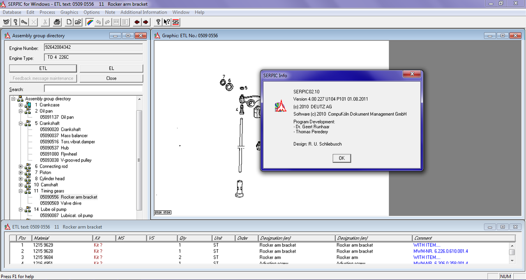Expand the 7 Piston tree node
Viewport: 526px width, 280px height.
click(21, 173)
